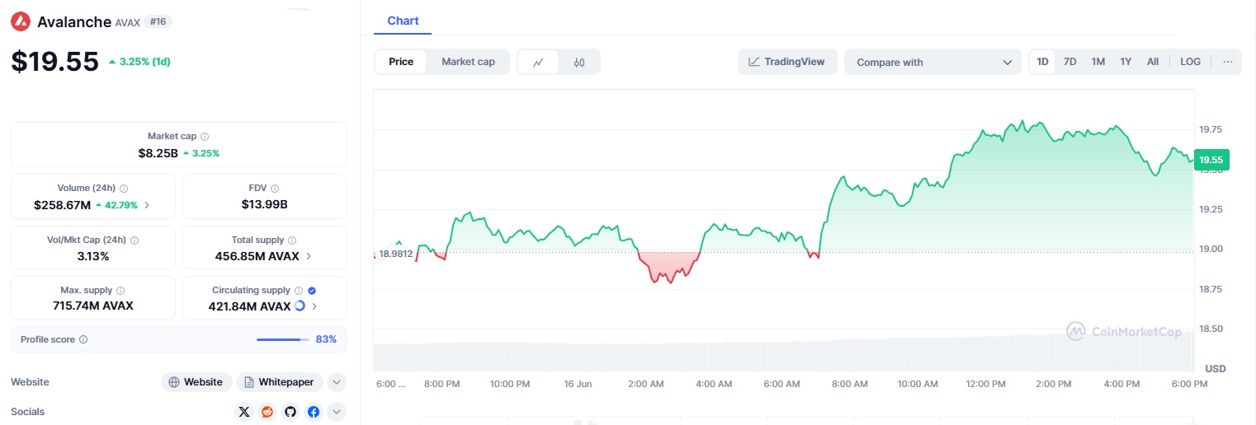Open the TradingView chart button
The image size is (1256, 425).
[786, 62]
